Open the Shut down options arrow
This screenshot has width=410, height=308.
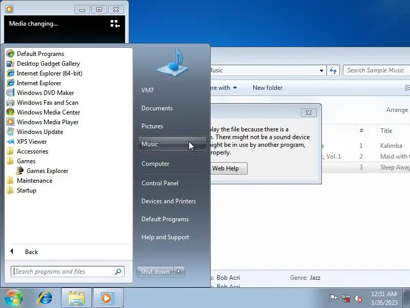tap(179, 272)
